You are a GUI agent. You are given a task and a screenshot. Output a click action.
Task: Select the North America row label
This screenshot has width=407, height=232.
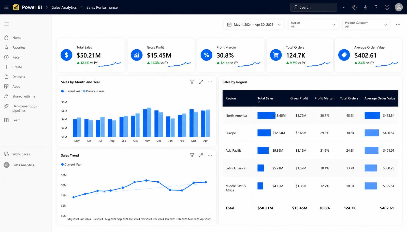[236, 115]
